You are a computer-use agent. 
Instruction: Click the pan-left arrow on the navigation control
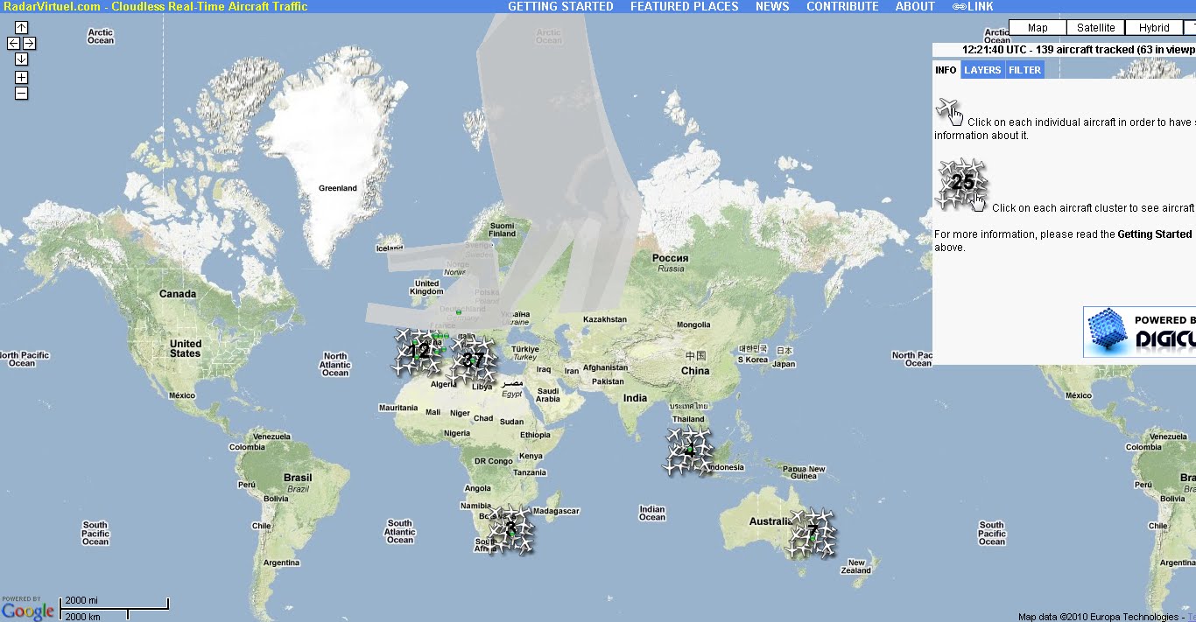point(13,41)
